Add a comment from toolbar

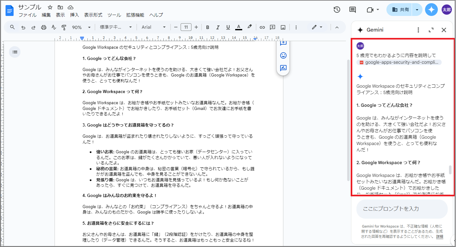[x=273, y=27]
